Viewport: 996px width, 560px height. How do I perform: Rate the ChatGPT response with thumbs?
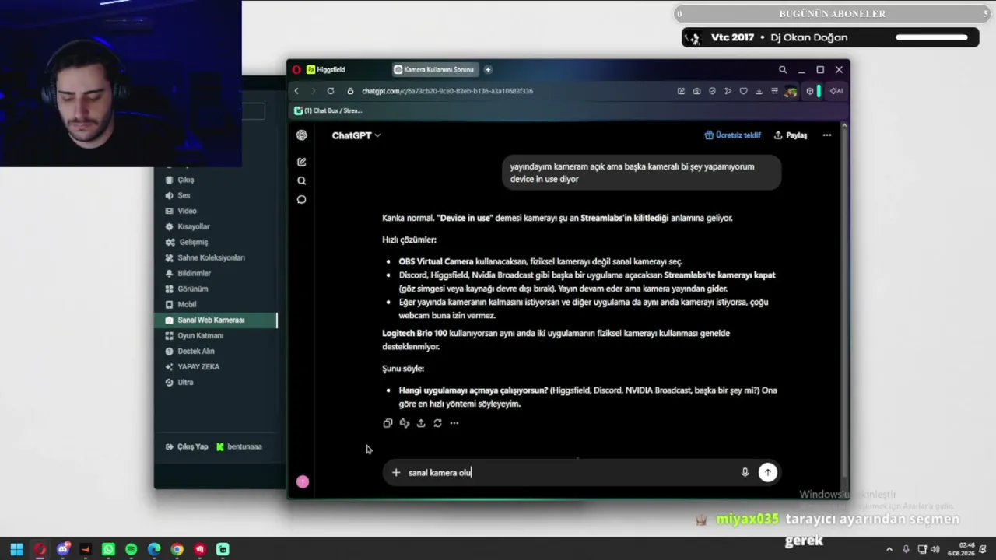[405, 423]
